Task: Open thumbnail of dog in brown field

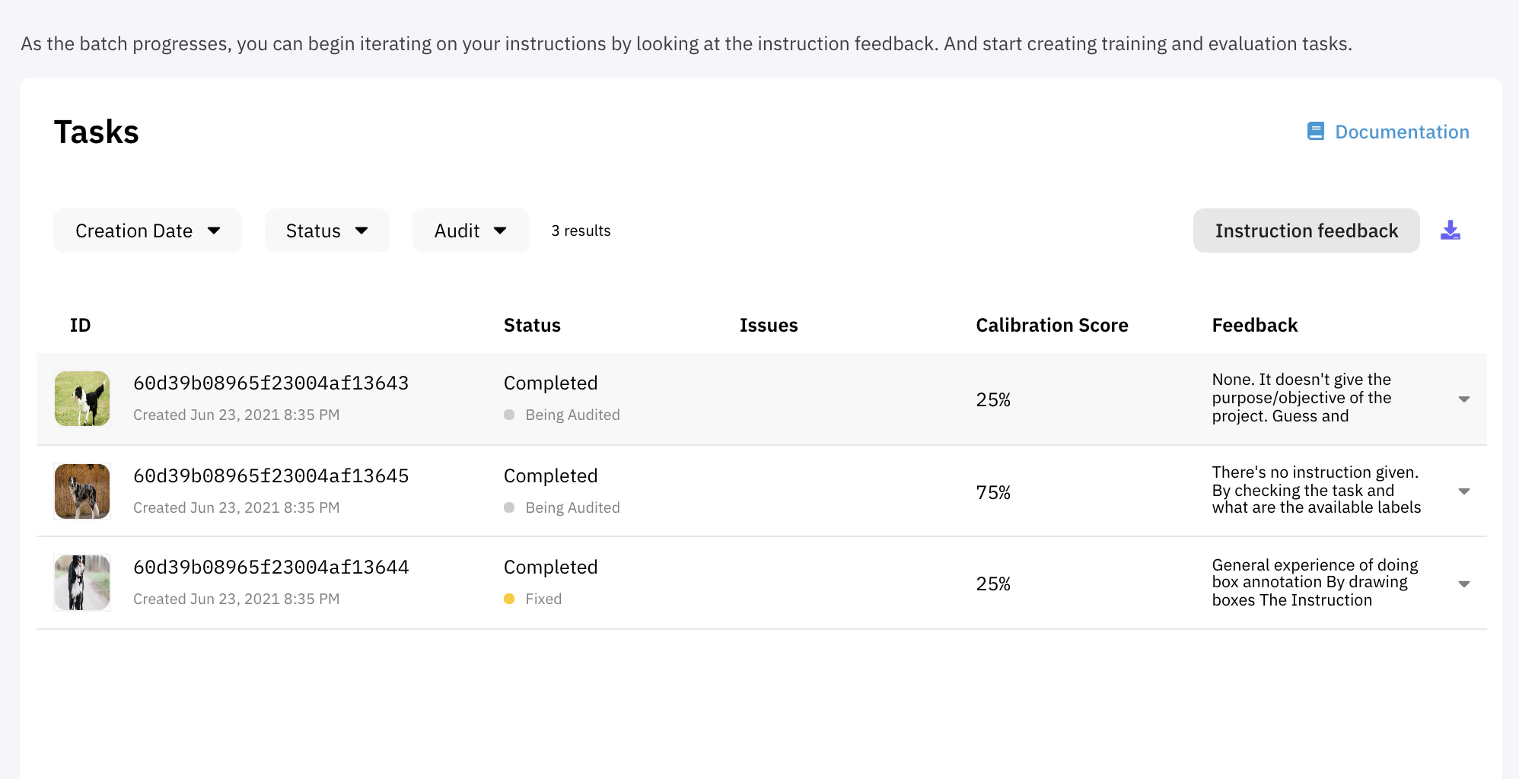Action: click(82, 491)
